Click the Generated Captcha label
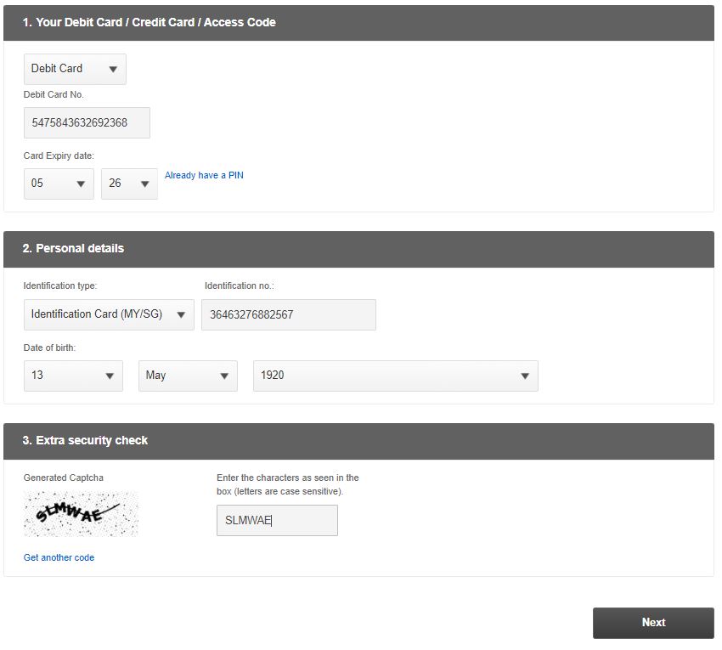The height and width of the screenshot is (650, 722). 63,478
